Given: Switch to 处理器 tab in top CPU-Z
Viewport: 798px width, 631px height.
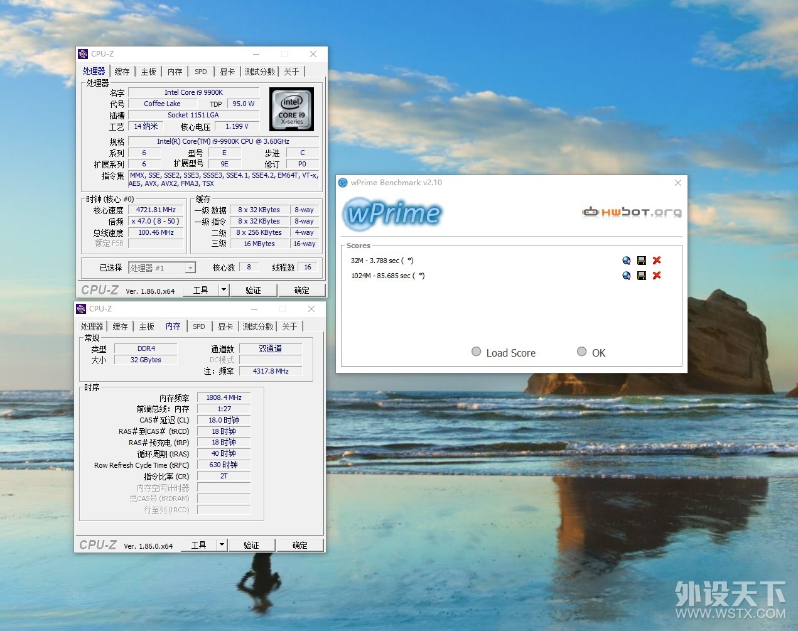Looking at the screenshot, I should click(x=94, y=71).
